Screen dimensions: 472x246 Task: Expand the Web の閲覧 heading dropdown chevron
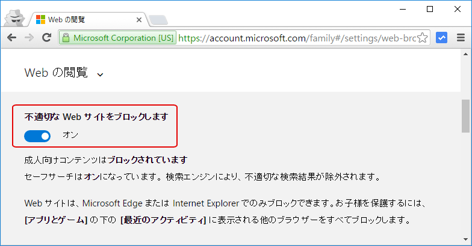[100, 74]
